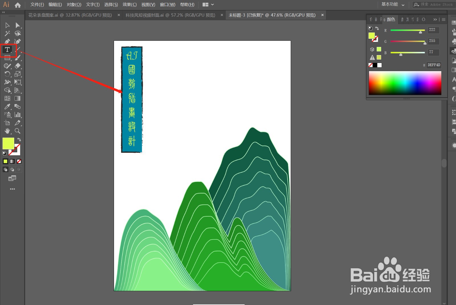456x305 pixels.
Task: Select the Gradient tool
Action: click(18, 98)
